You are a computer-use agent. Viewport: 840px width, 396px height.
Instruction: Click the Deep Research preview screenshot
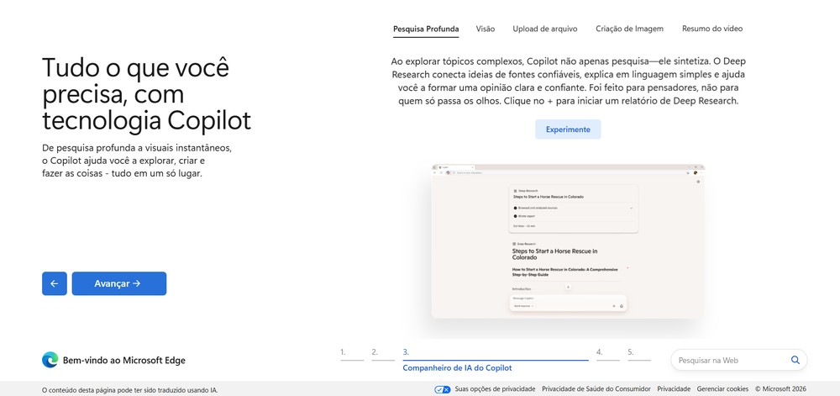point(568,241)
